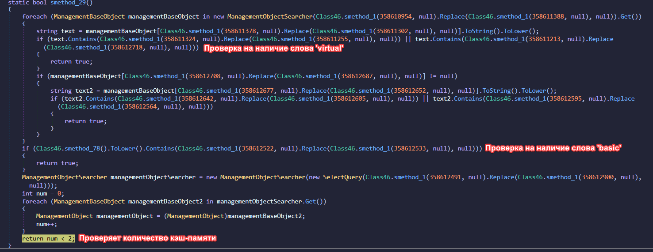Click the red annotation mentioning 'virtual'
The image size is (653, 252).
click(273, 49)
